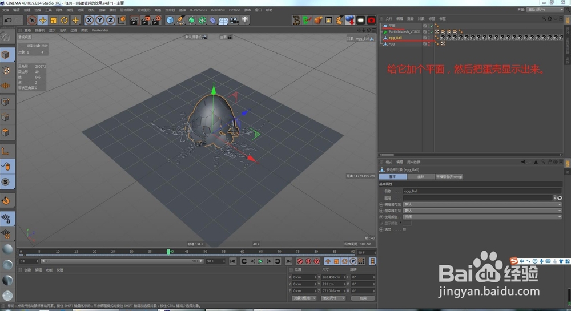Toggle the green check for 平面 object

tap(432, 26)
